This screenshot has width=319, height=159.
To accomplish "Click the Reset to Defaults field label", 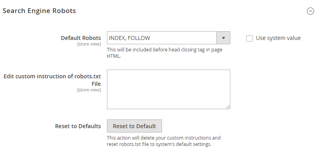I will 78,126.
